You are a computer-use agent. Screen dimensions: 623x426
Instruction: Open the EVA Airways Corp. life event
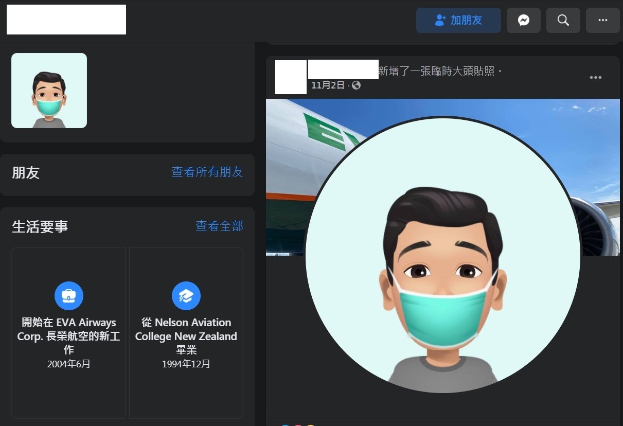click(x=68, y=336)
